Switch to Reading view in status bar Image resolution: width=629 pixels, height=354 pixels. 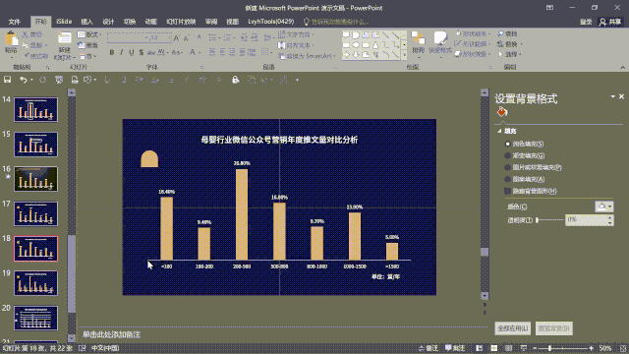pyautogui.click(x=509, y=348)
